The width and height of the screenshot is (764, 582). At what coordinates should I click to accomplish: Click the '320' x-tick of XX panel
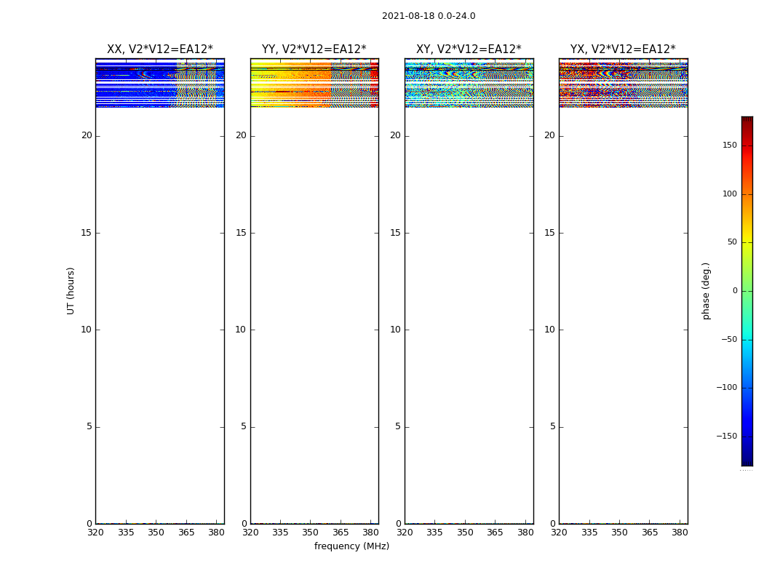(95, 533)
